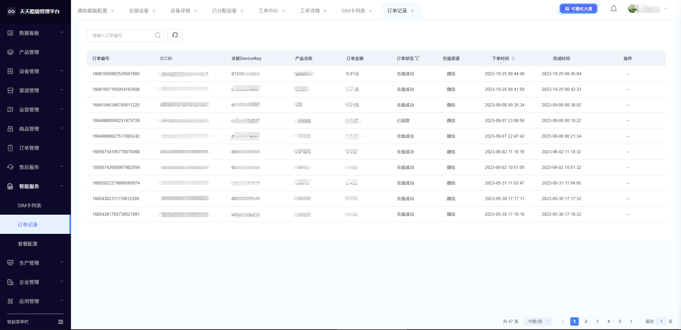
Task: Click the order number search field
Action: point(121,35)
